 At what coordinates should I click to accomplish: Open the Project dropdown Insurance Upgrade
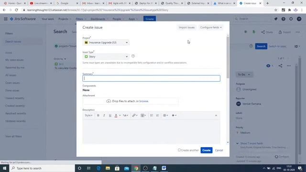(x=106, y=43)
